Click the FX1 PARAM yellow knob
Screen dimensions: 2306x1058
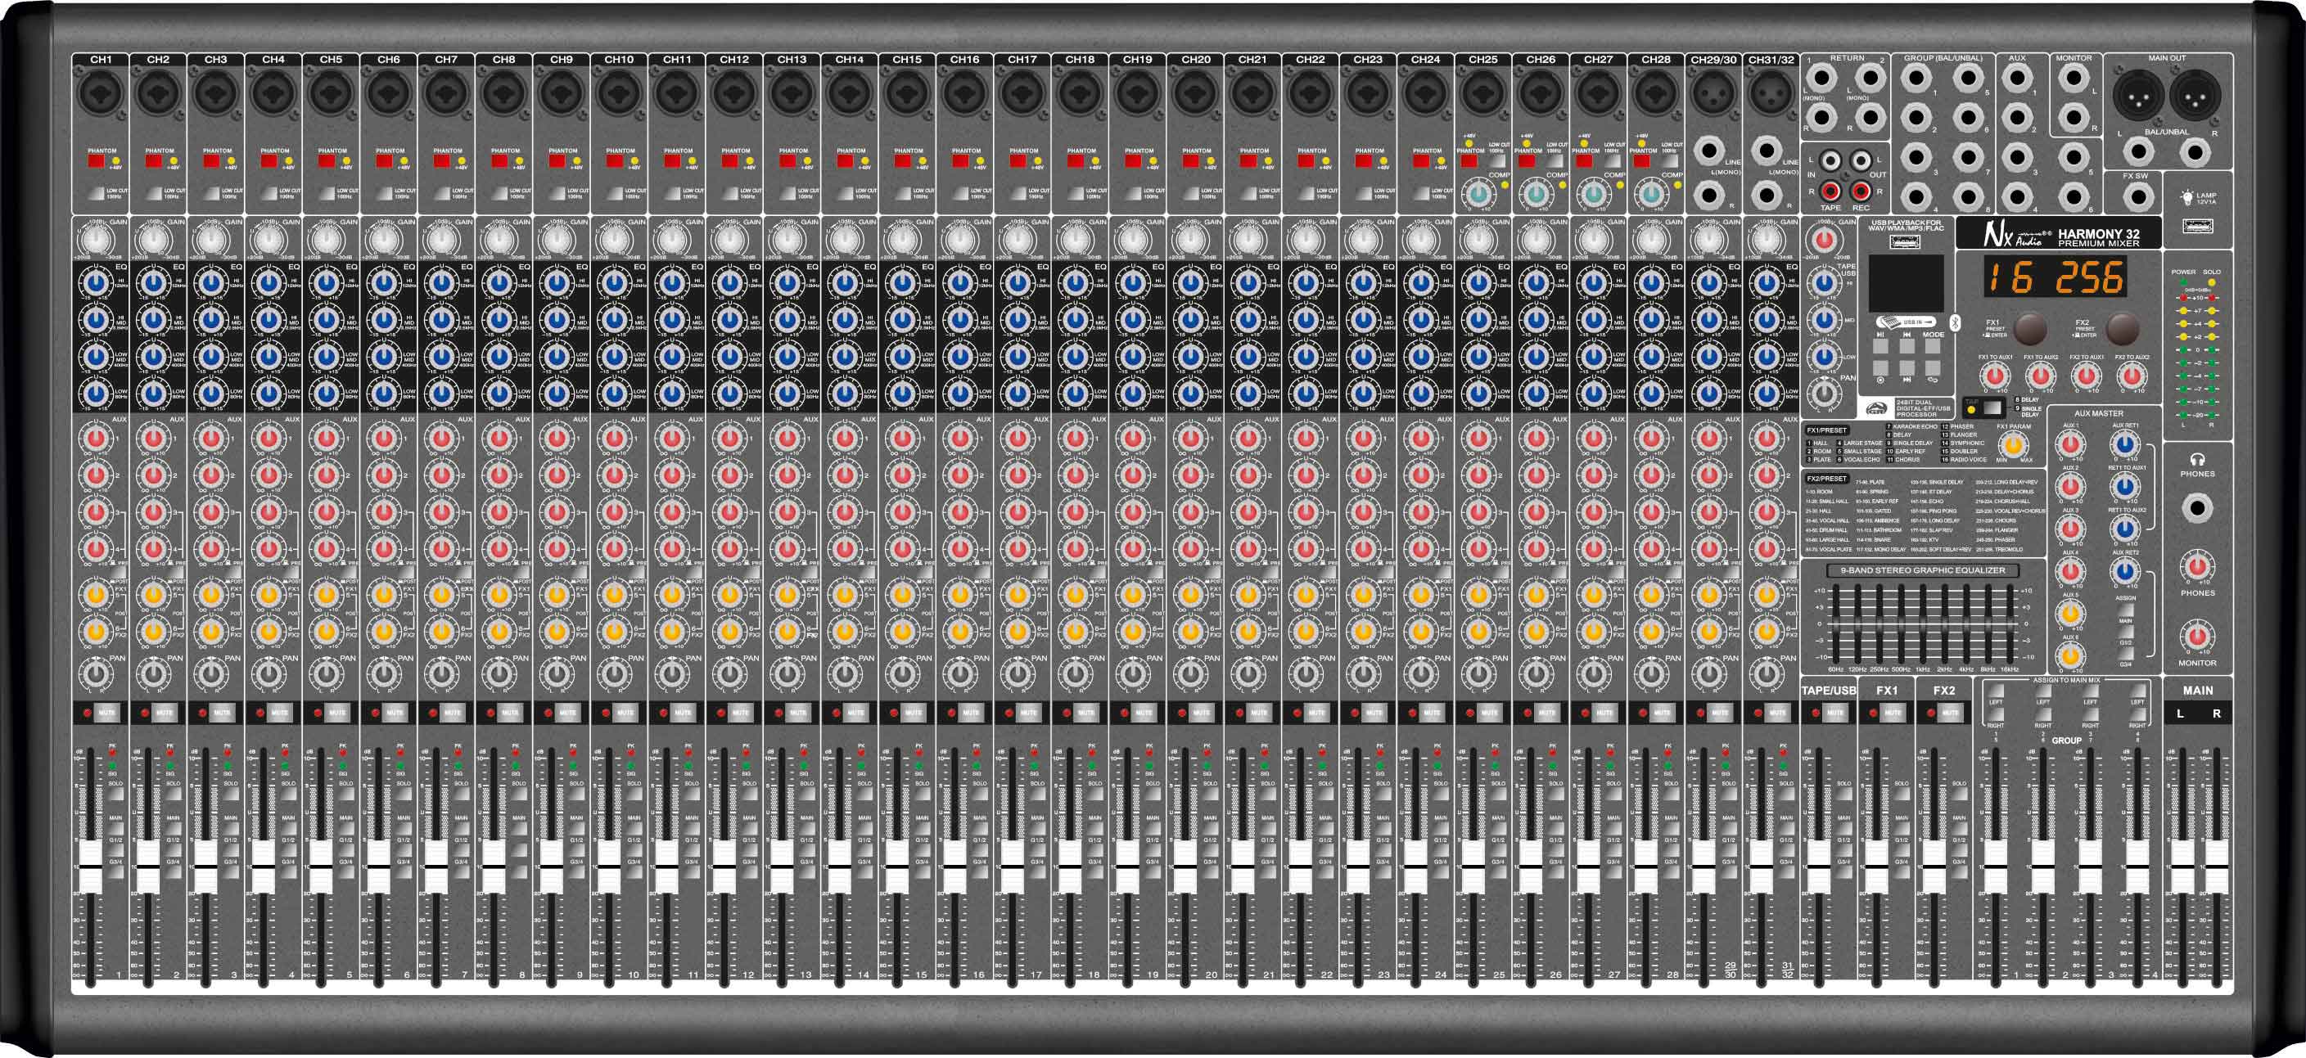pos(2013,446)
